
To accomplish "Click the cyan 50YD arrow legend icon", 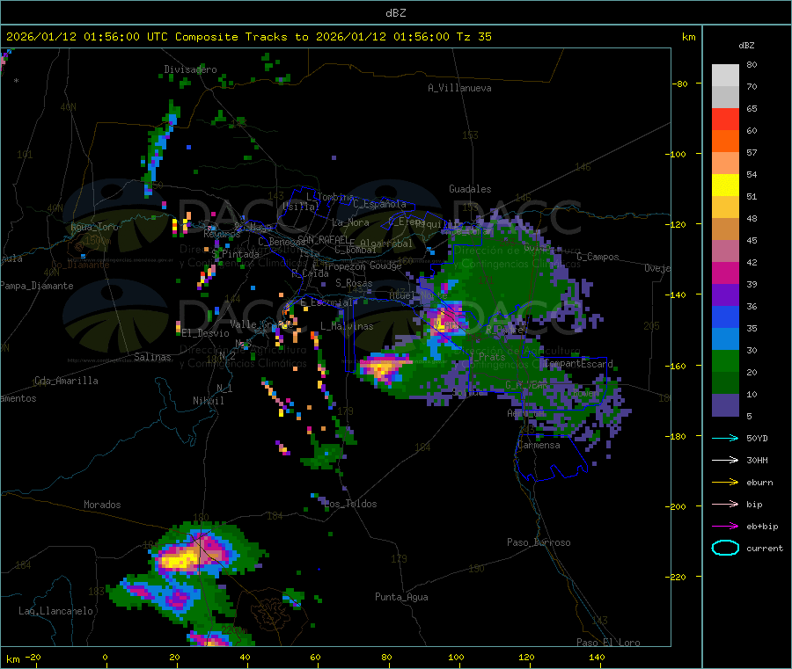I will (725, 438).
